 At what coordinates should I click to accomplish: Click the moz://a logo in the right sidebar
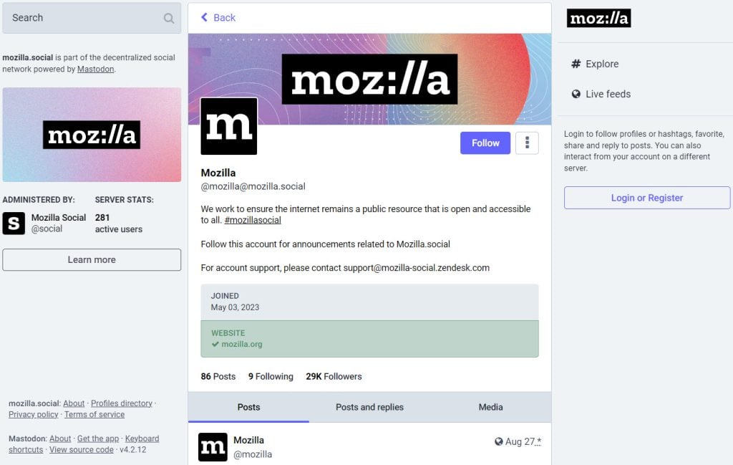[x=600, y=19]
